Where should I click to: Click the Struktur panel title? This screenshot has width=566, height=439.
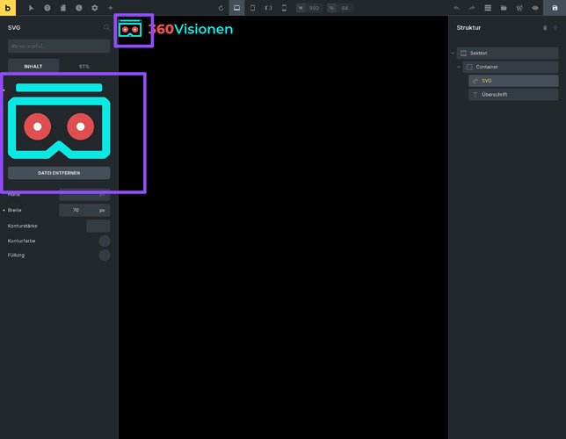click(x=468, y=28)
